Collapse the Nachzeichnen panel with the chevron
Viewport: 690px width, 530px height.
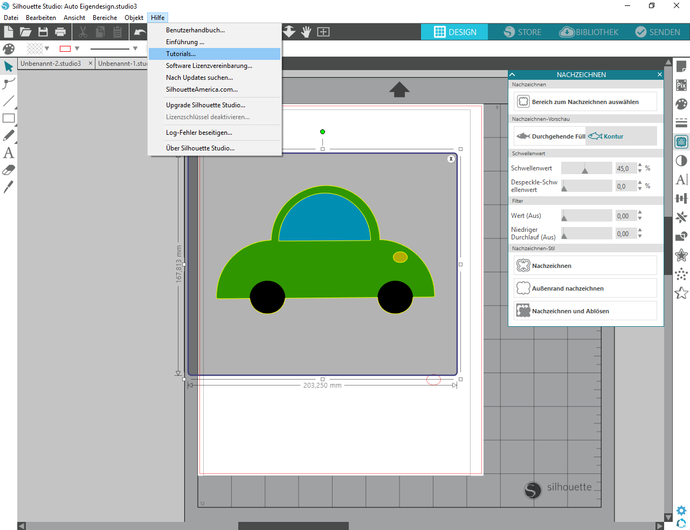(513, 74)
